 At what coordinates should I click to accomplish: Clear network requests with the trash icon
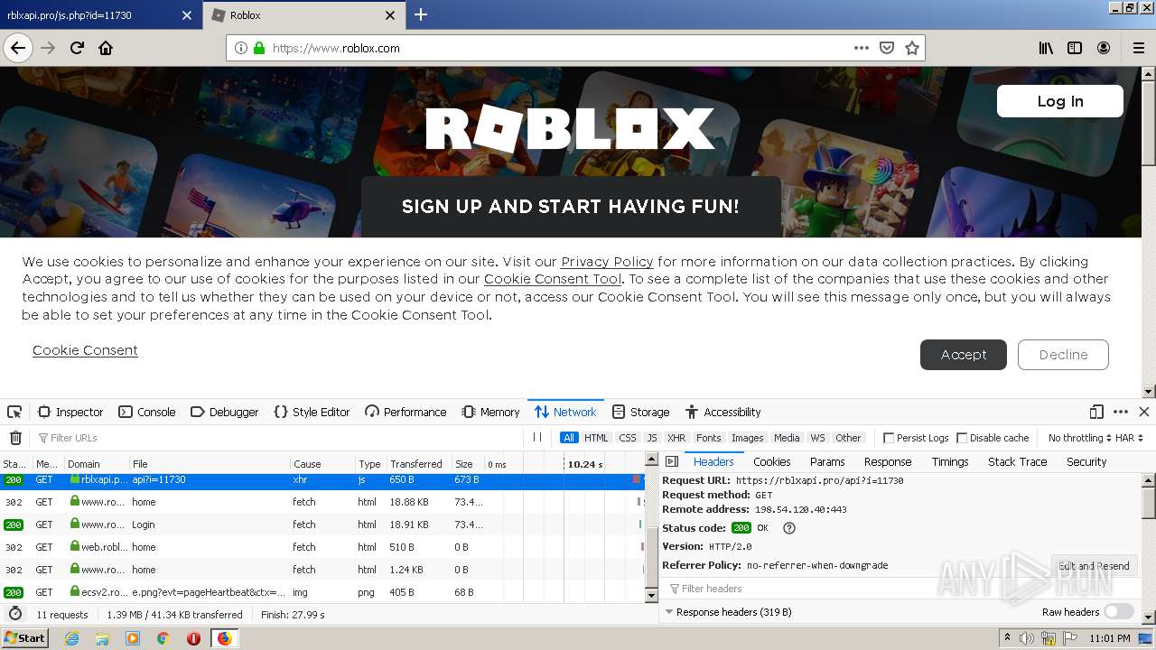tap(15, 438)
